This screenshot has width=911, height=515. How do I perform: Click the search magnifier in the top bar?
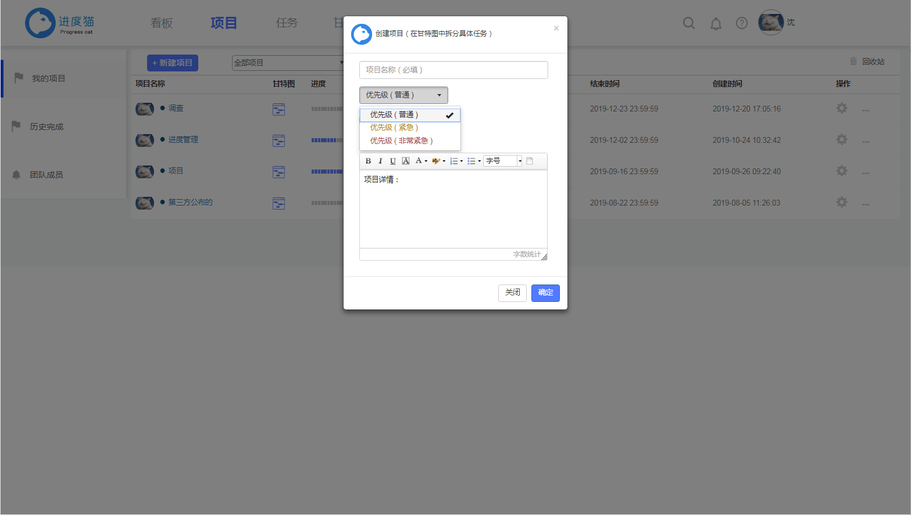click(688, 23)
